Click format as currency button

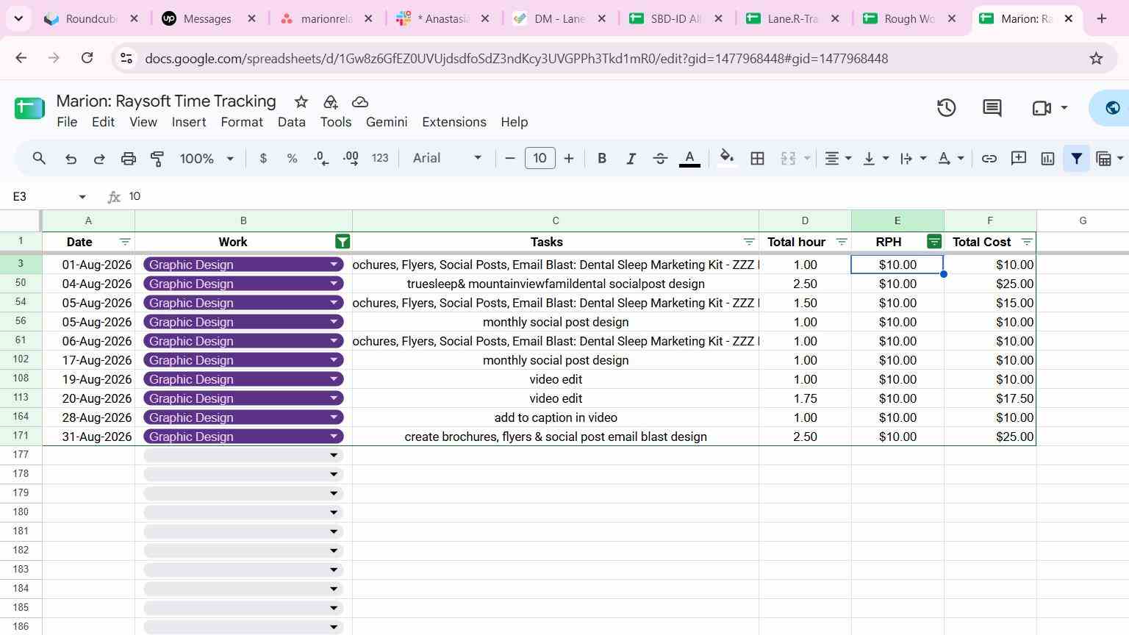pyautogui.click(x=263, y=158)
